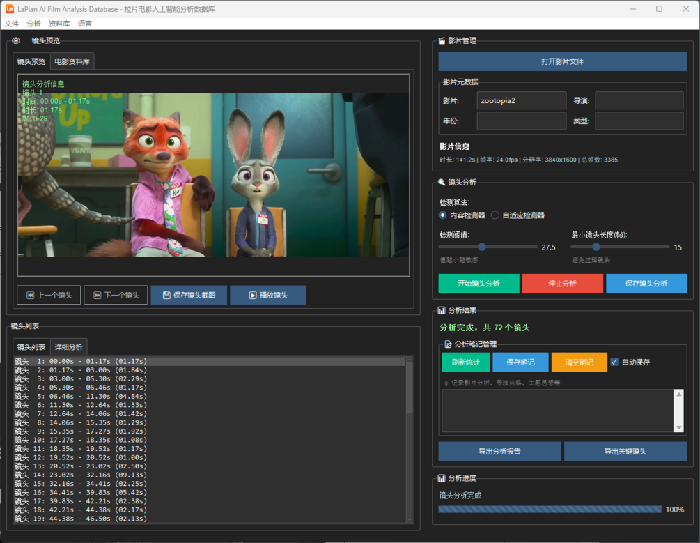Switch to the 镜头列表 tab
The image size is (700, 543).
click(31, 347)
